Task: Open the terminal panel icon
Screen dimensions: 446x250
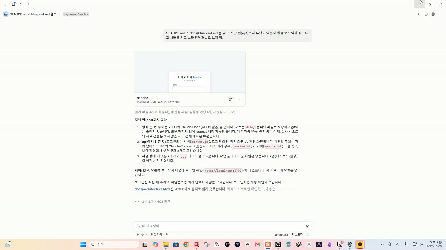Action: coord(419,14)
